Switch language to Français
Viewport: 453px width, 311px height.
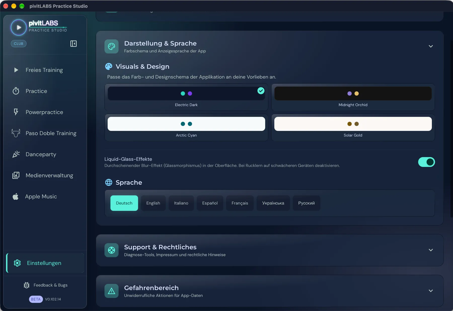click(240, 203)
